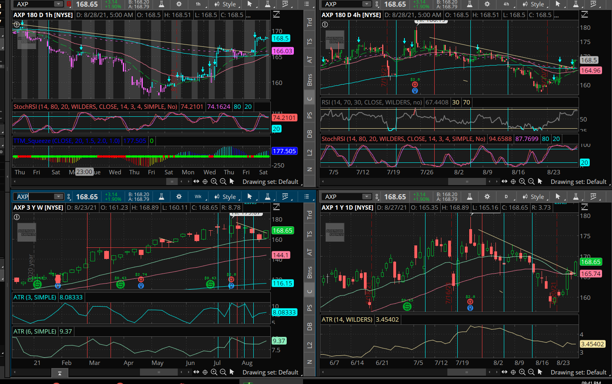Expand AXP symbol dropdown arrow on 4h chart
This screenshot has width=612, height=384.
[367, 4]
